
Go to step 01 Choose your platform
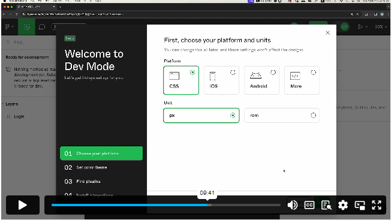tap(101, 153)
